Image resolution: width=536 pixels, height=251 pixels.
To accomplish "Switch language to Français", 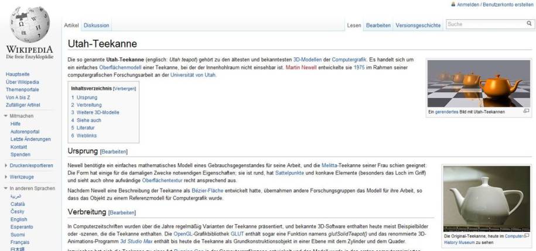I will (20, 242).
